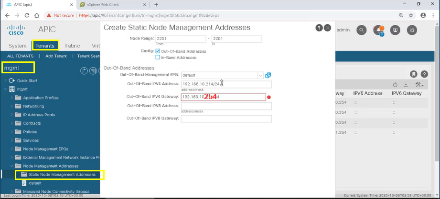Select the Node Management EPGs tree item
440x199 pixels.
(x=46, y=149)
